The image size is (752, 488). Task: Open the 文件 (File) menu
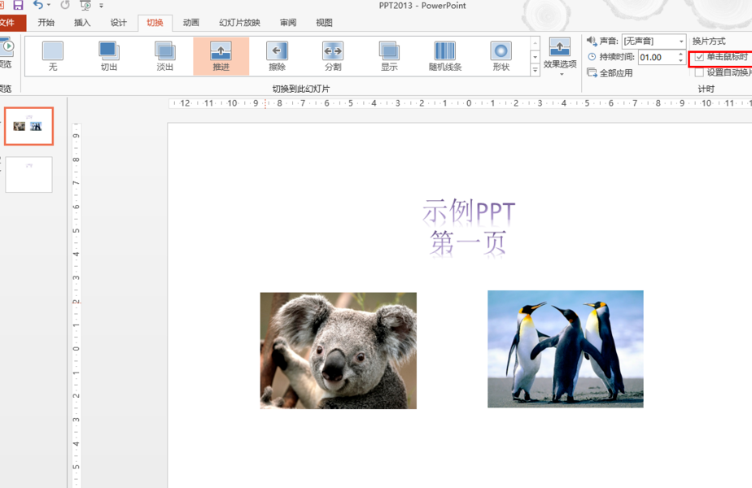pyautogui.click(x=12, y=23)
